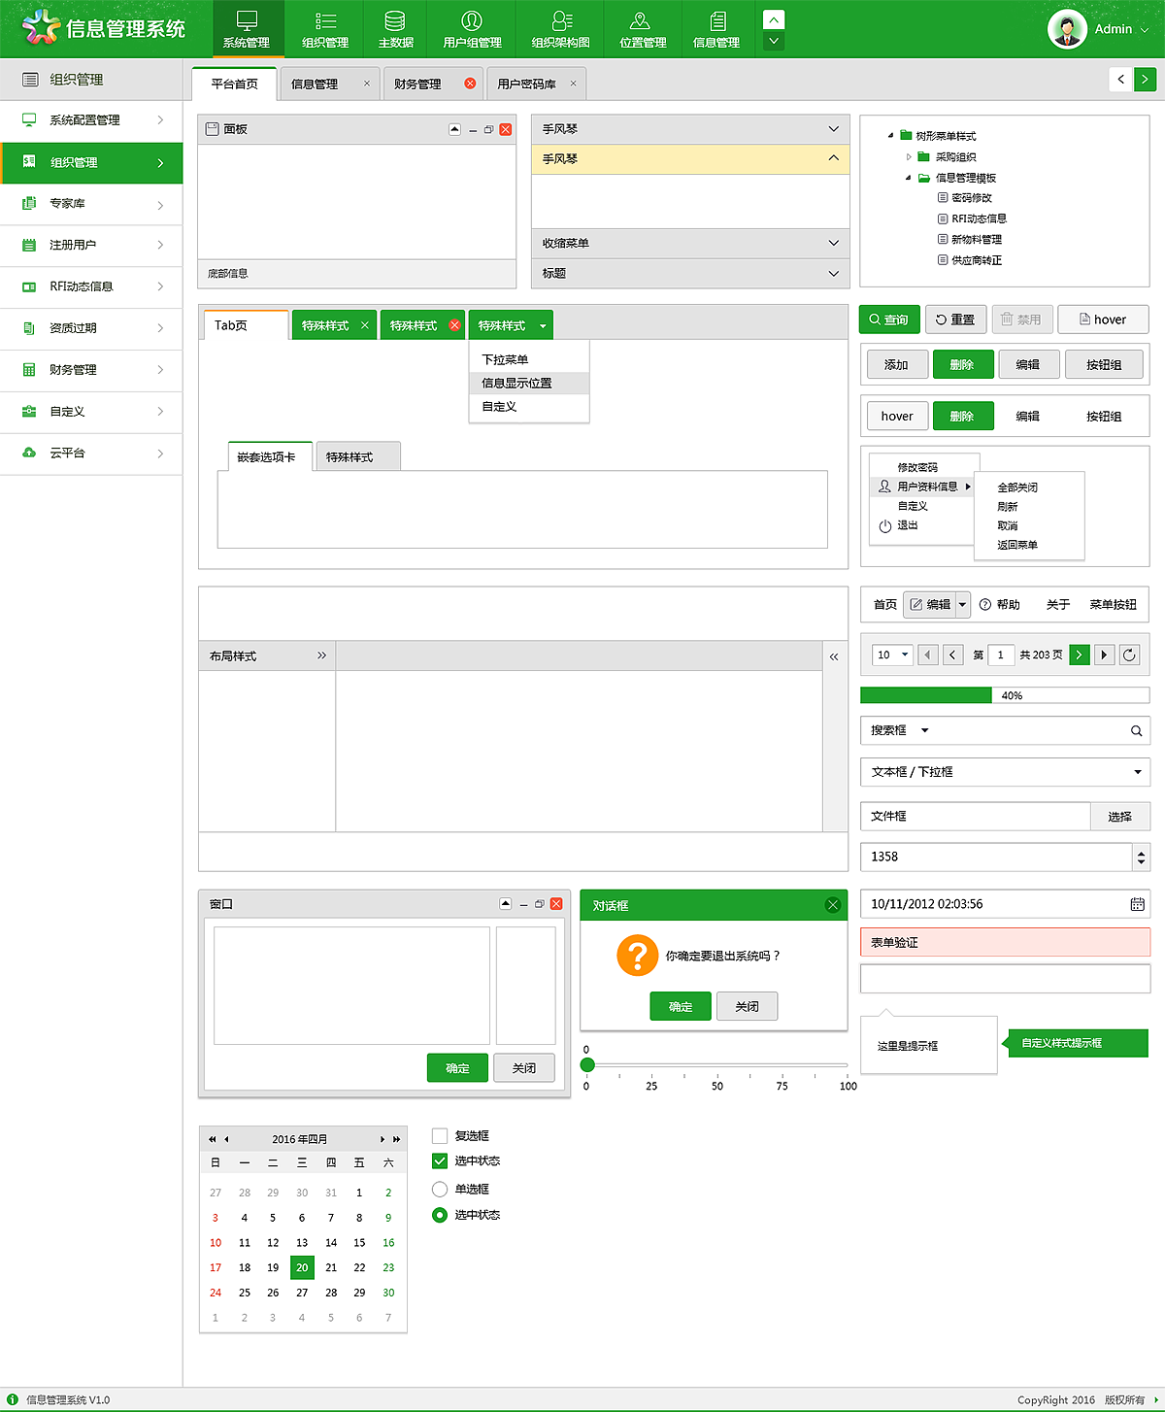Open the RFI动态信息 sidebar entry

(28, 286)
